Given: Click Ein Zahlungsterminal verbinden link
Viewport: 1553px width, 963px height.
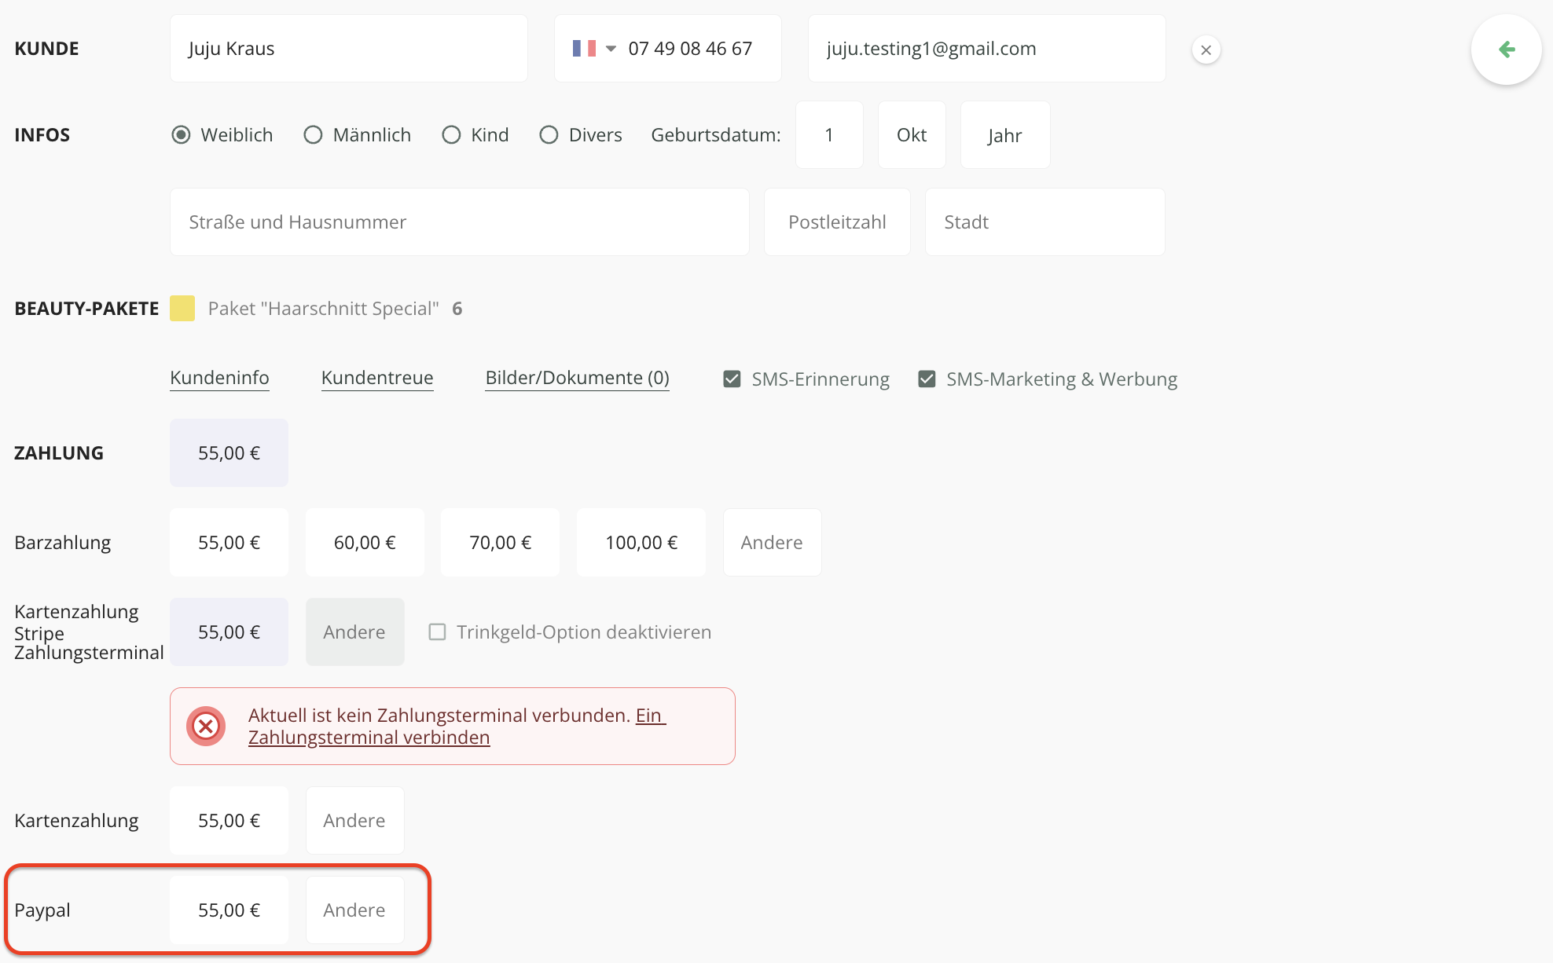Looking at the screenshot, I should [369, 738].
